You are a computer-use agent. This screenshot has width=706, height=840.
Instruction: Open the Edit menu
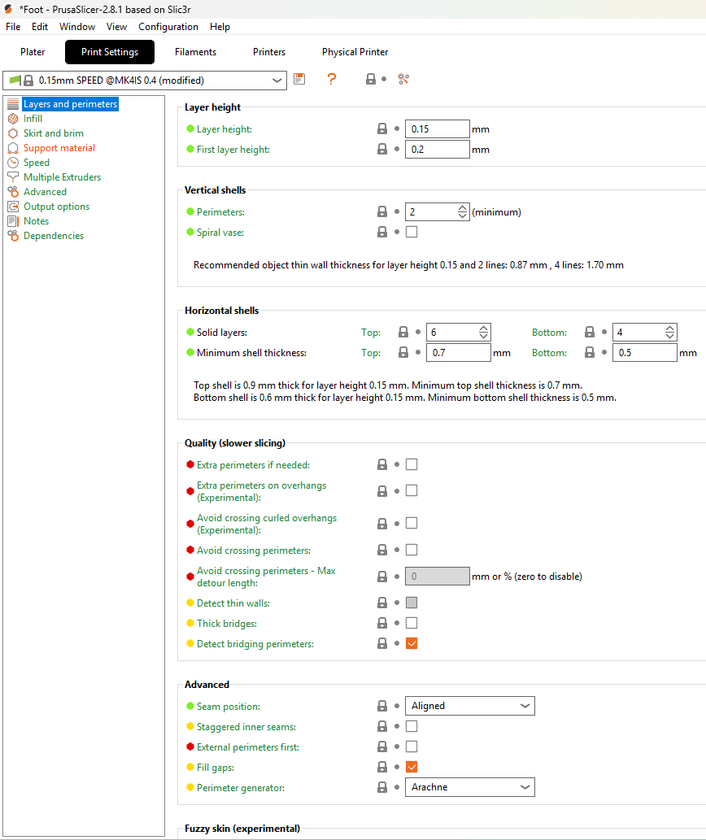(40, 27)
